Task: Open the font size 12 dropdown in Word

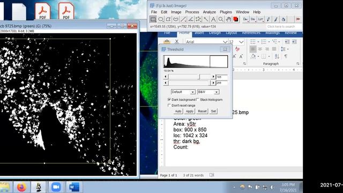Action: coord(241,42)
